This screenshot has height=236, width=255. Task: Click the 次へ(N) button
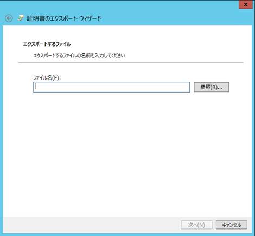pos(196,225)
